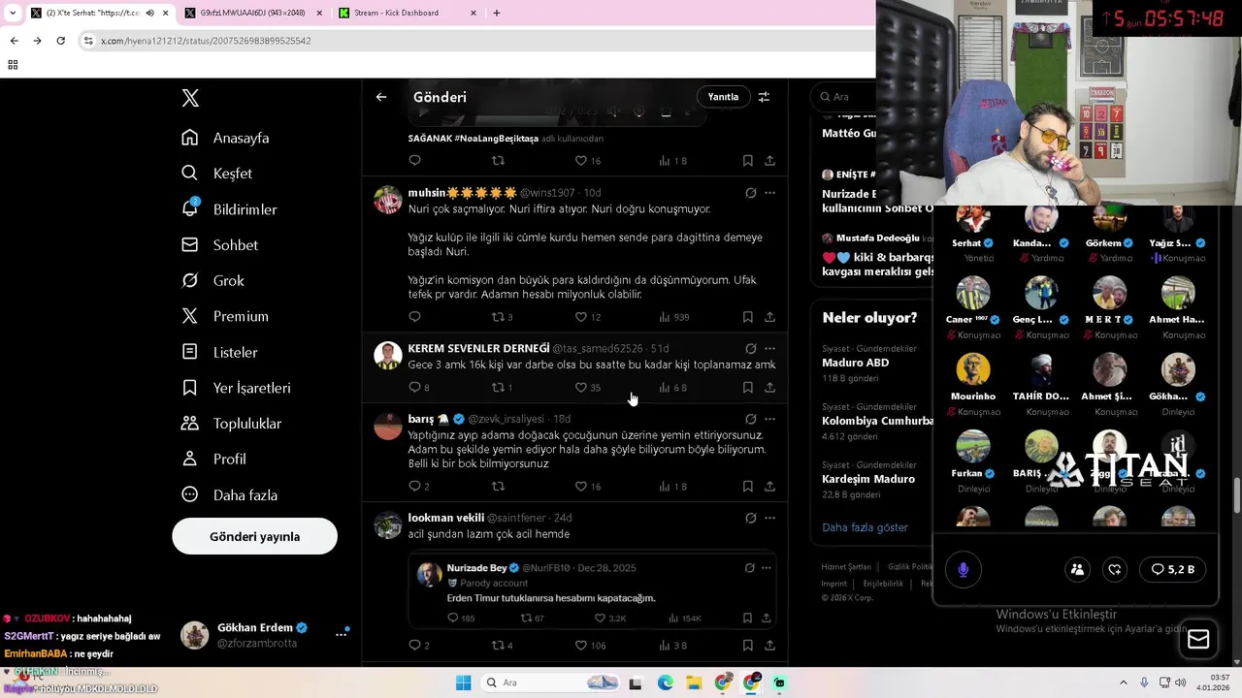The image size is (1242, 698).
Task: Open Premium page
Action: click(x=224, y=316)
